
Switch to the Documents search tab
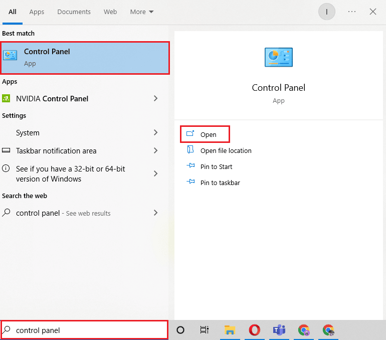74,12
